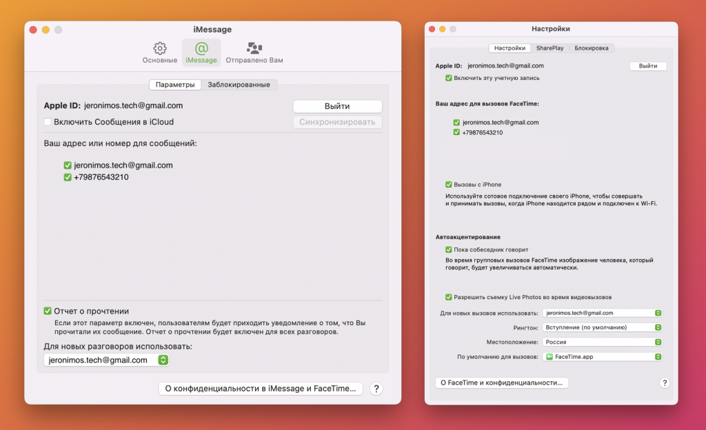706x430 pixels.
Task: Open О конфиденциальности в iMessage и FaceTime
Action: [261, 389]
